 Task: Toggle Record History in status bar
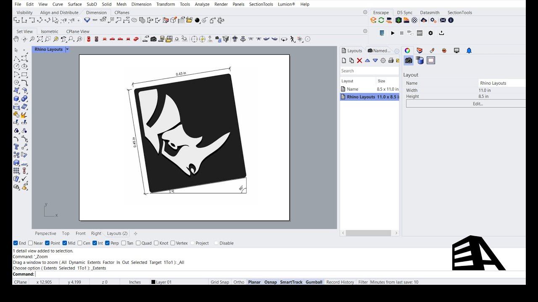pos(340,282)
